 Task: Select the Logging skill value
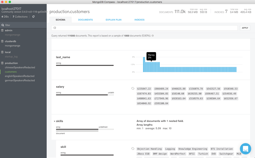[170, 149]
